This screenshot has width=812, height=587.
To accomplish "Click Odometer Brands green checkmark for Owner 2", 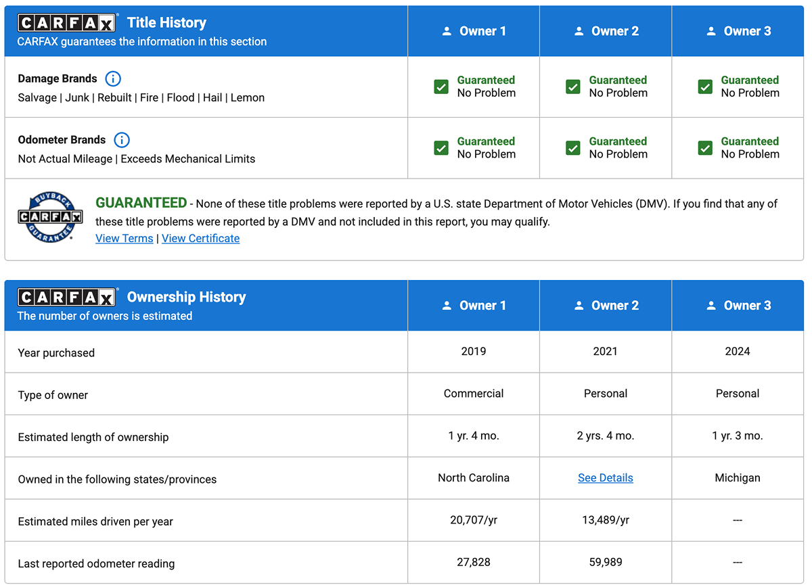I will point(573,148).
